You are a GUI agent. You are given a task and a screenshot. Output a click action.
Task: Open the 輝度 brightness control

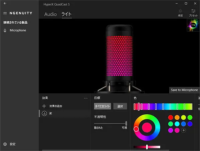(x=180, y=13)
